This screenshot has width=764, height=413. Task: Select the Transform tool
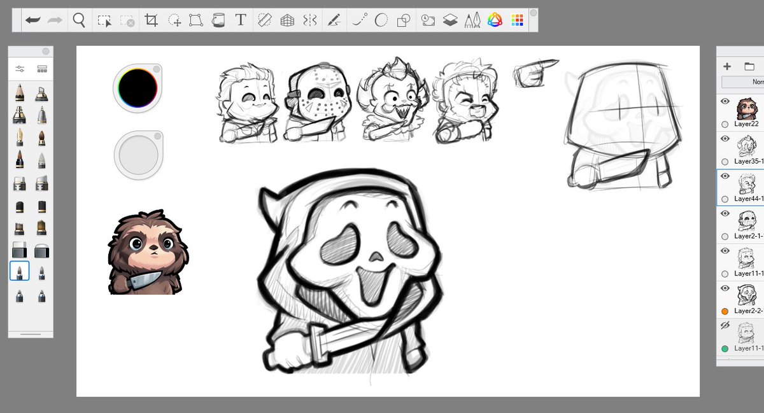[x=196, y=20]
